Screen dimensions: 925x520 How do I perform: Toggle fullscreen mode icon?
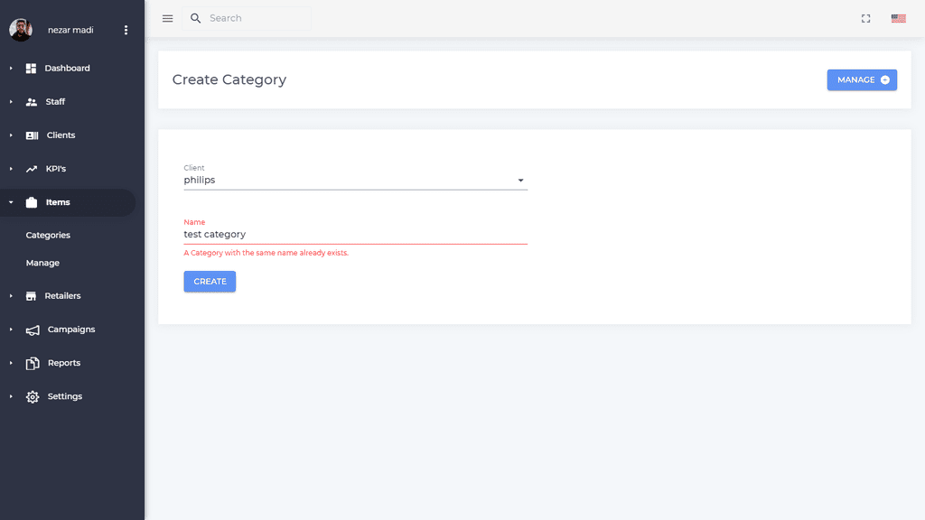(865, 19)
